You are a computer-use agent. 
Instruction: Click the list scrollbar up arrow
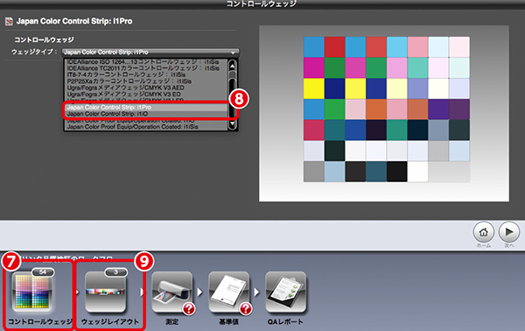click(233, 66)
